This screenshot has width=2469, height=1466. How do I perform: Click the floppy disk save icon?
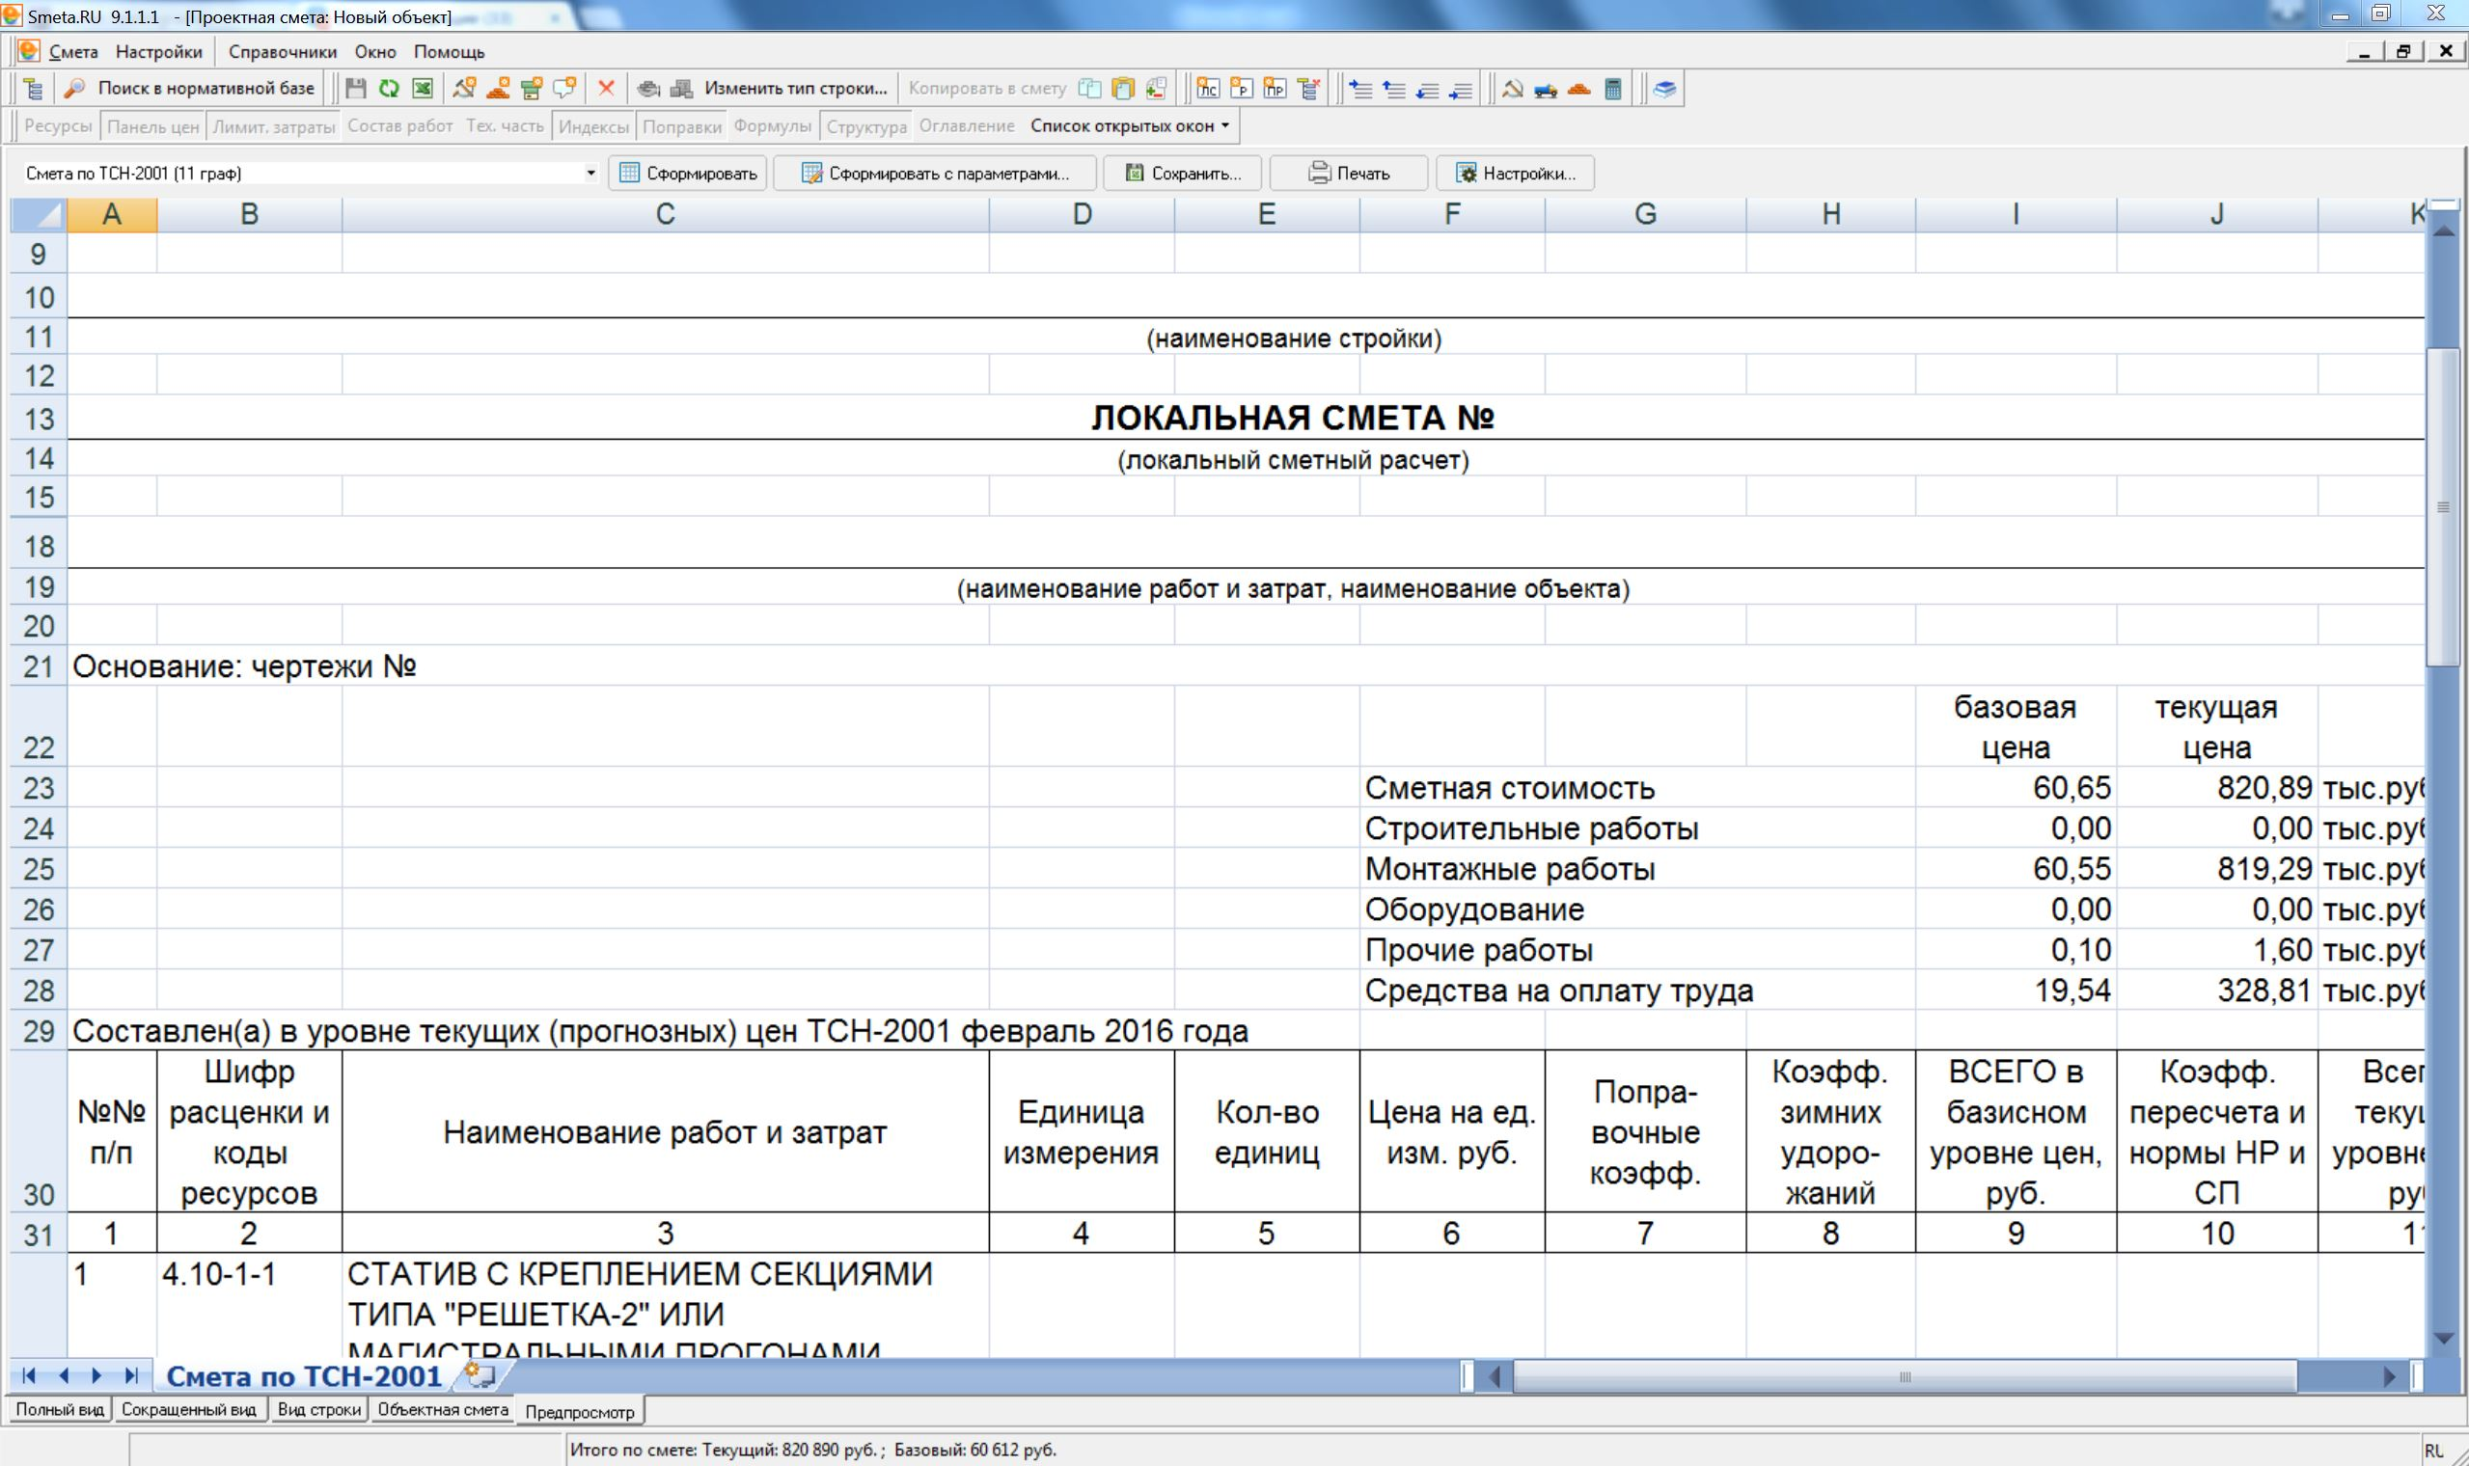pos(356,89)
